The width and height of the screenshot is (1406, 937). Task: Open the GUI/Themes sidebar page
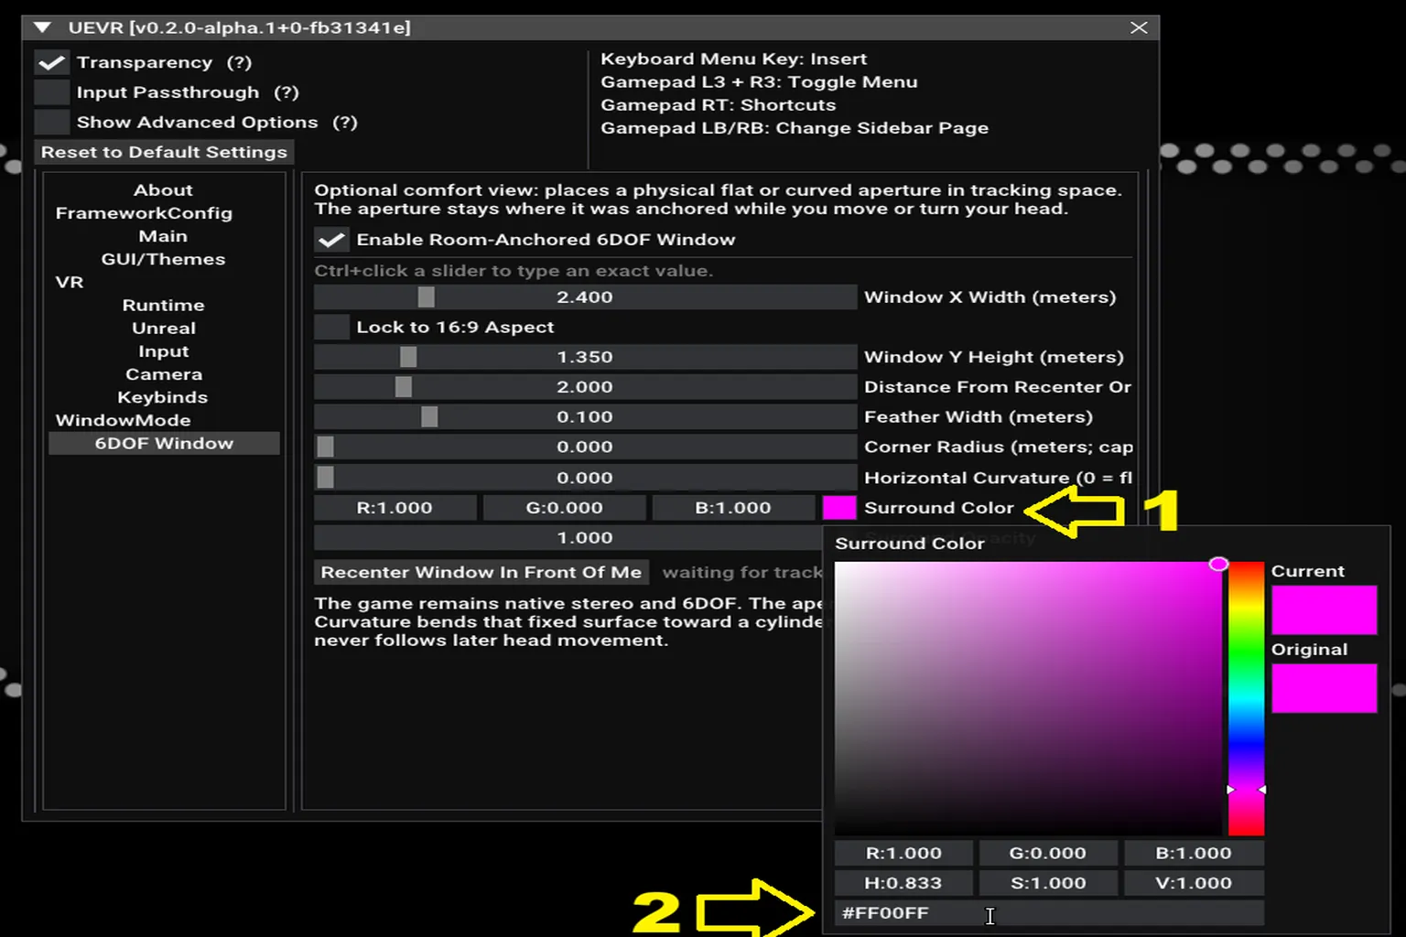click(163, 259)
